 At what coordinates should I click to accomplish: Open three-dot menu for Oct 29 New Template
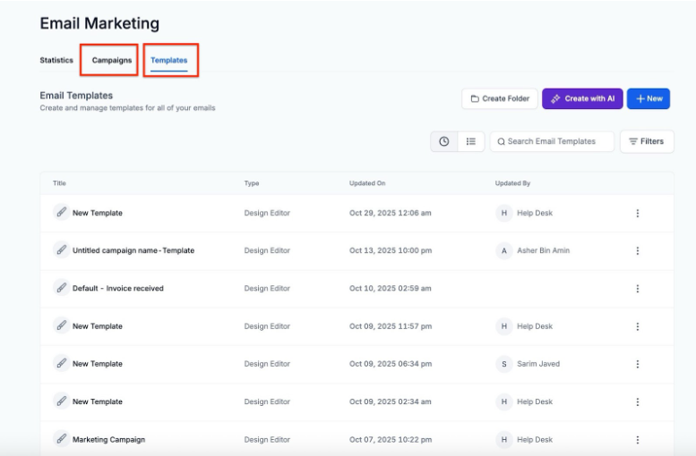tap(638, 213)
